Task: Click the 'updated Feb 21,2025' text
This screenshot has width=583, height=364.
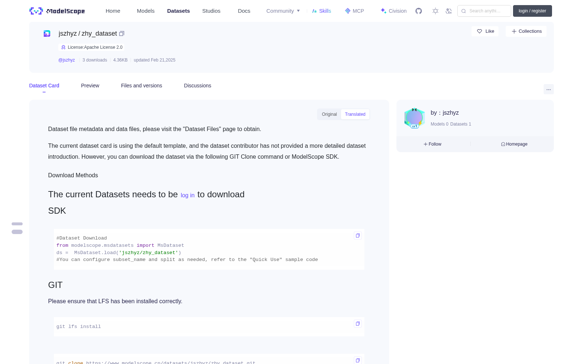Action: 154,60
